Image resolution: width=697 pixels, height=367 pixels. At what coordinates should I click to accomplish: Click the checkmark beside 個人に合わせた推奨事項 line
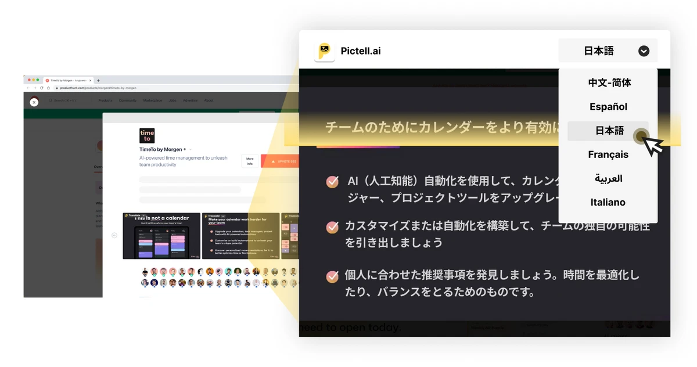tap(332, 276)
